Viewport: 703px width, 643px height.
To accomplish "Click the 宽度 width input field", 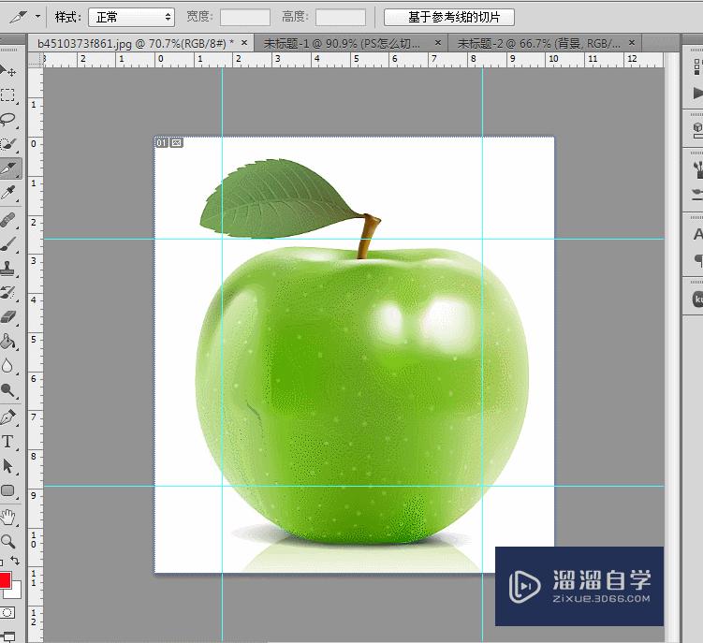I will 245,18.
